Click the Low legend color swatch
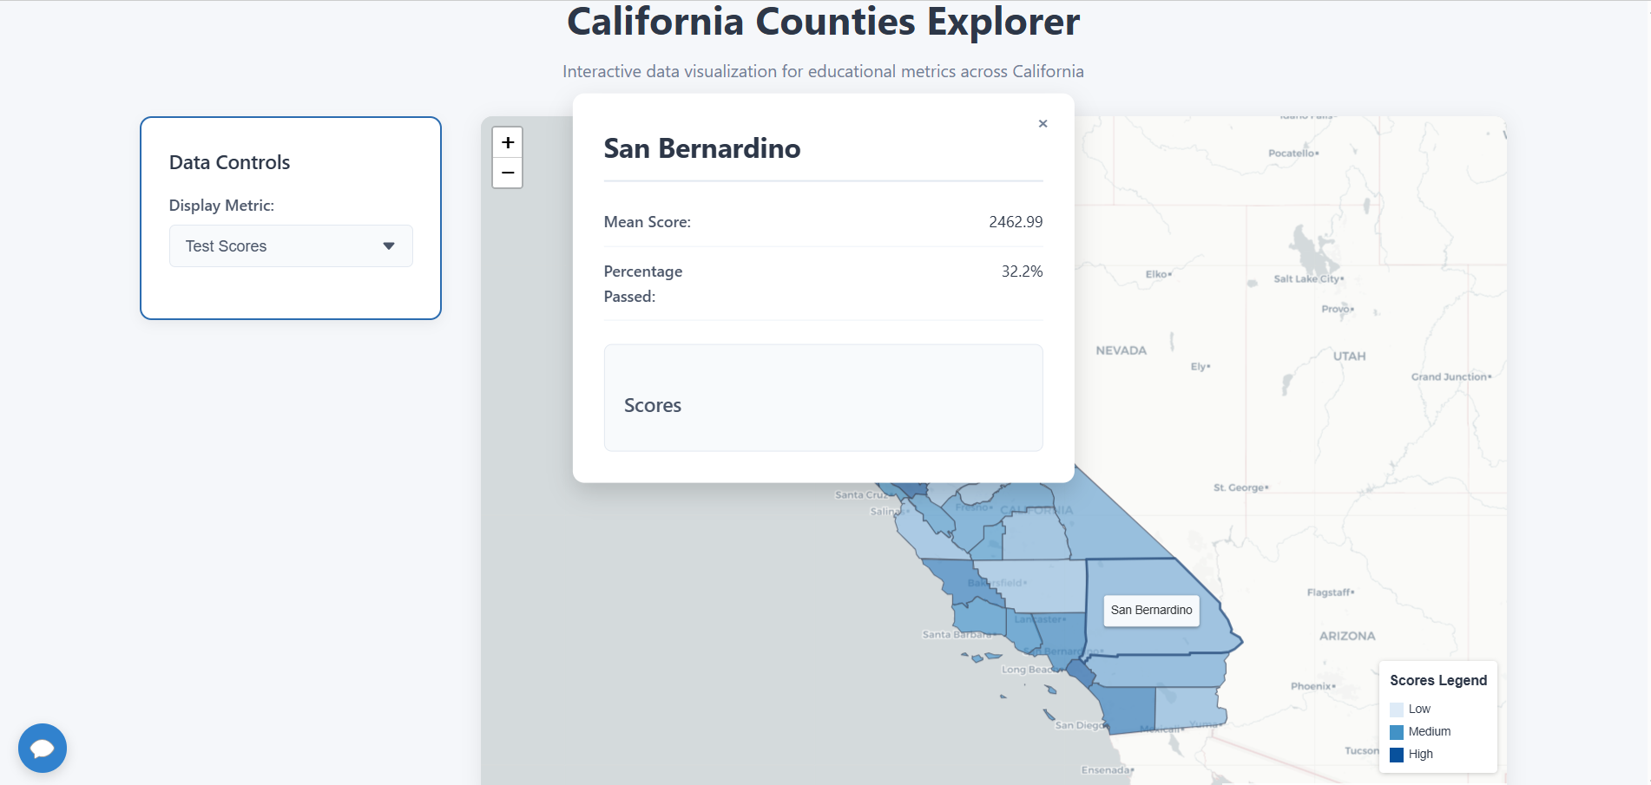This screenshot has height=785, width=1651. click(x=1397, y=710)
